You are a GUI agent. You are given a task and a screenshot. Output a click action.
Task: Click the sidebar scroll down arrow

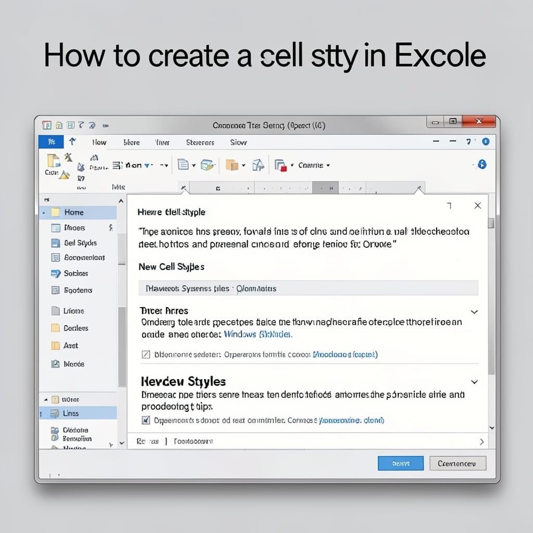(x=122, y=443)
